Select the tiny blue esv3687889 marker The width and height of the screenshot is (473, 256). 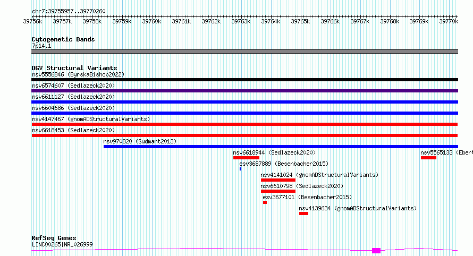240,169
